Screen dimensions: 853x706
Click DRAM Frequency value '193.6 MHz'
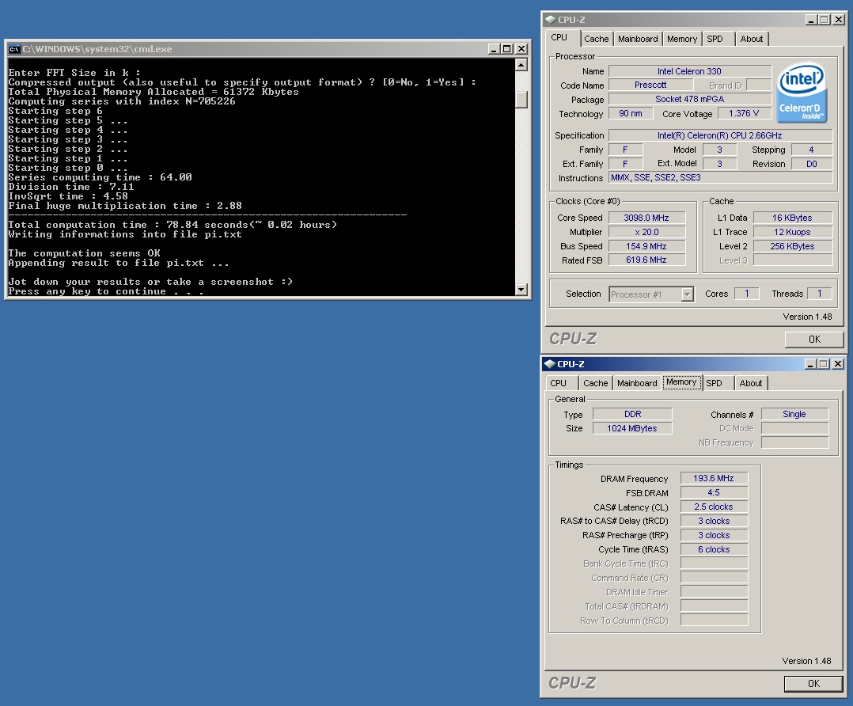point(714,479)
